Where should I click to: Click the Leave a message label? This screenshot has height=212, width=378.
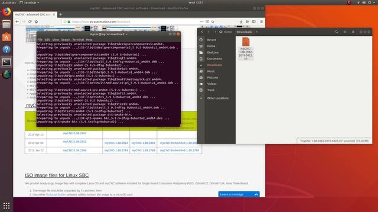tap(232, 194)
